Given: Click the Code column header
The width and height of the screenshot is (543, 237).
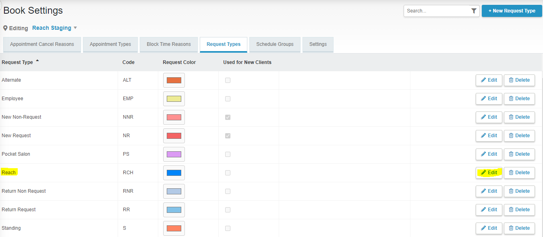Looking at the screenshot, I should point(128,62).
